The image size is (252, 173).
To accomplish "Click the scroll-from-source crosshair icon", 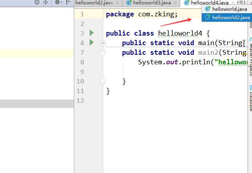I will point(37,2).
